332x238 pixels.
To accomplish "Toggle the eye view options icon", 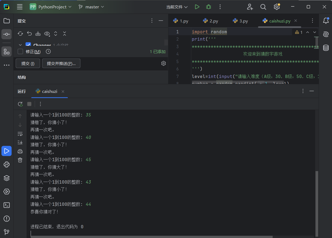I will pos(47,34).
